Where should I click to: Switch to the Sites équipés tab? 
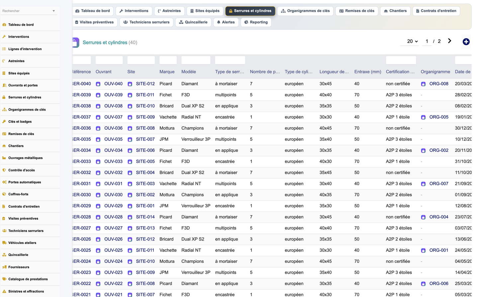tap(205, 11)
